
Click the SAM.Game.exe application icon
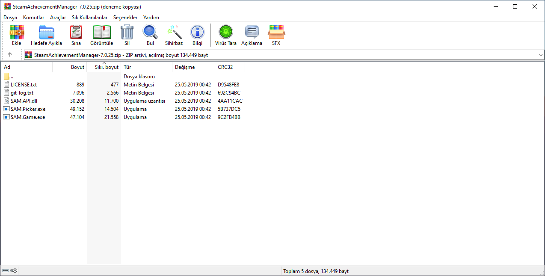click(x=6, y=117)
